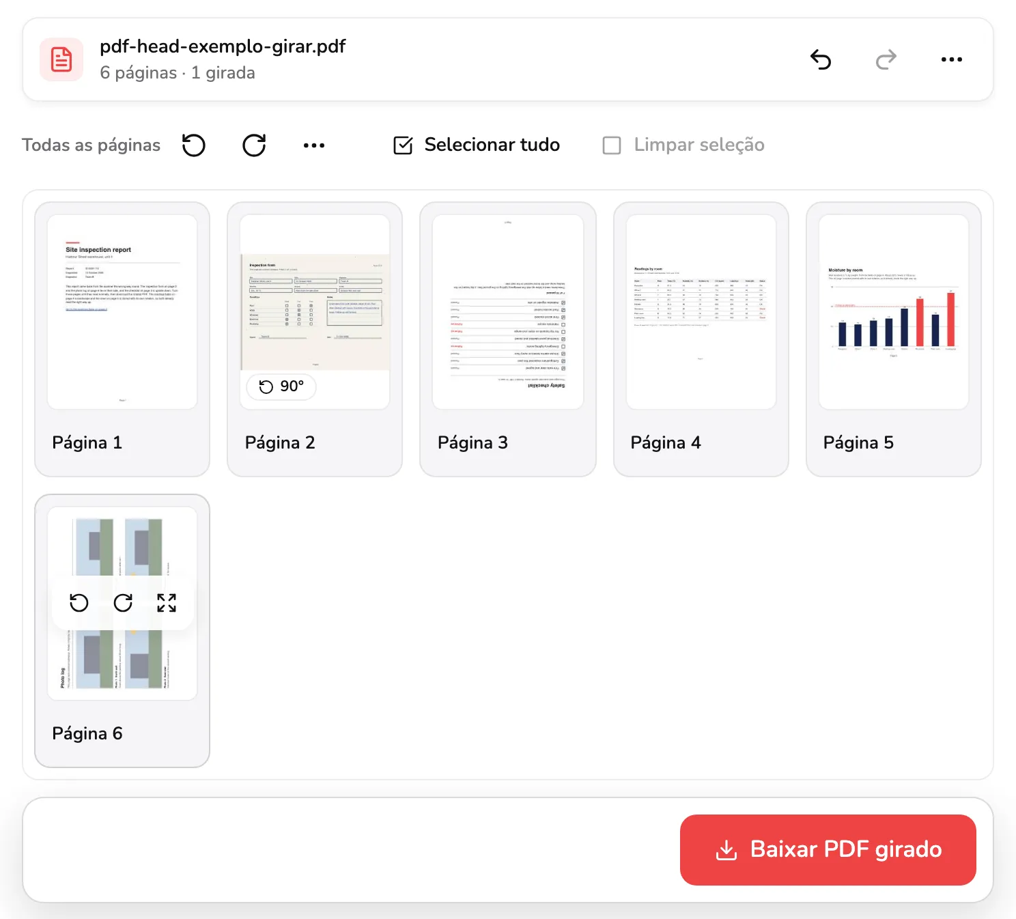Expand Página 6 to fullscreen preview

click(167, 603)
